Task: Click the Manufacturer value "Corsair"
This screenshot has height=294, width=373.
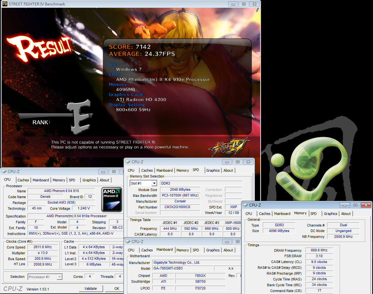Action: (180, 201)
